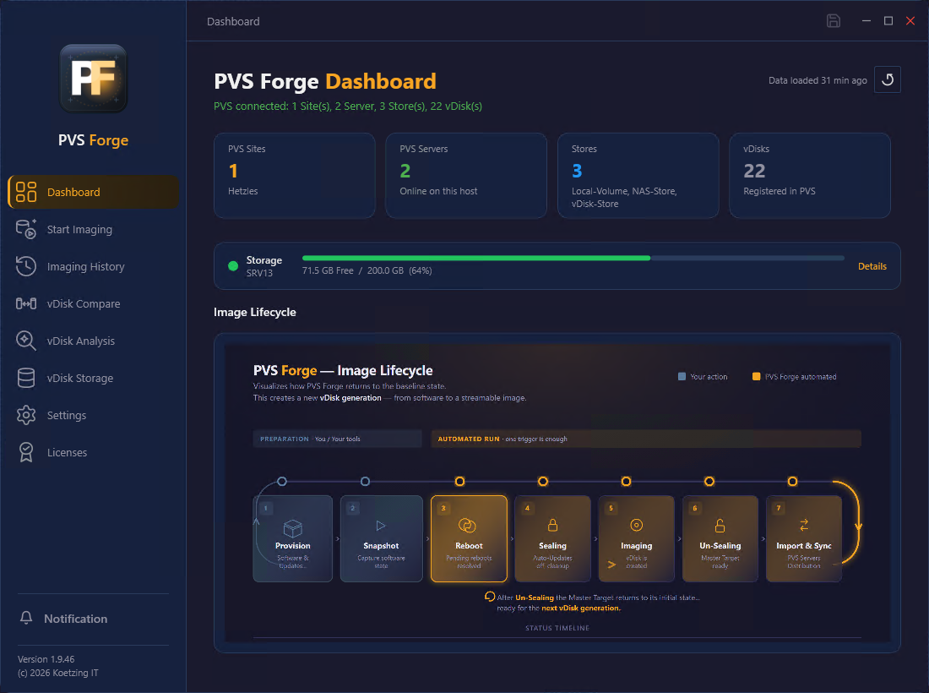This screenshot has height=693, width=929.
Task: Click timeline marker above Snapshot step
Action: point(365,482)
